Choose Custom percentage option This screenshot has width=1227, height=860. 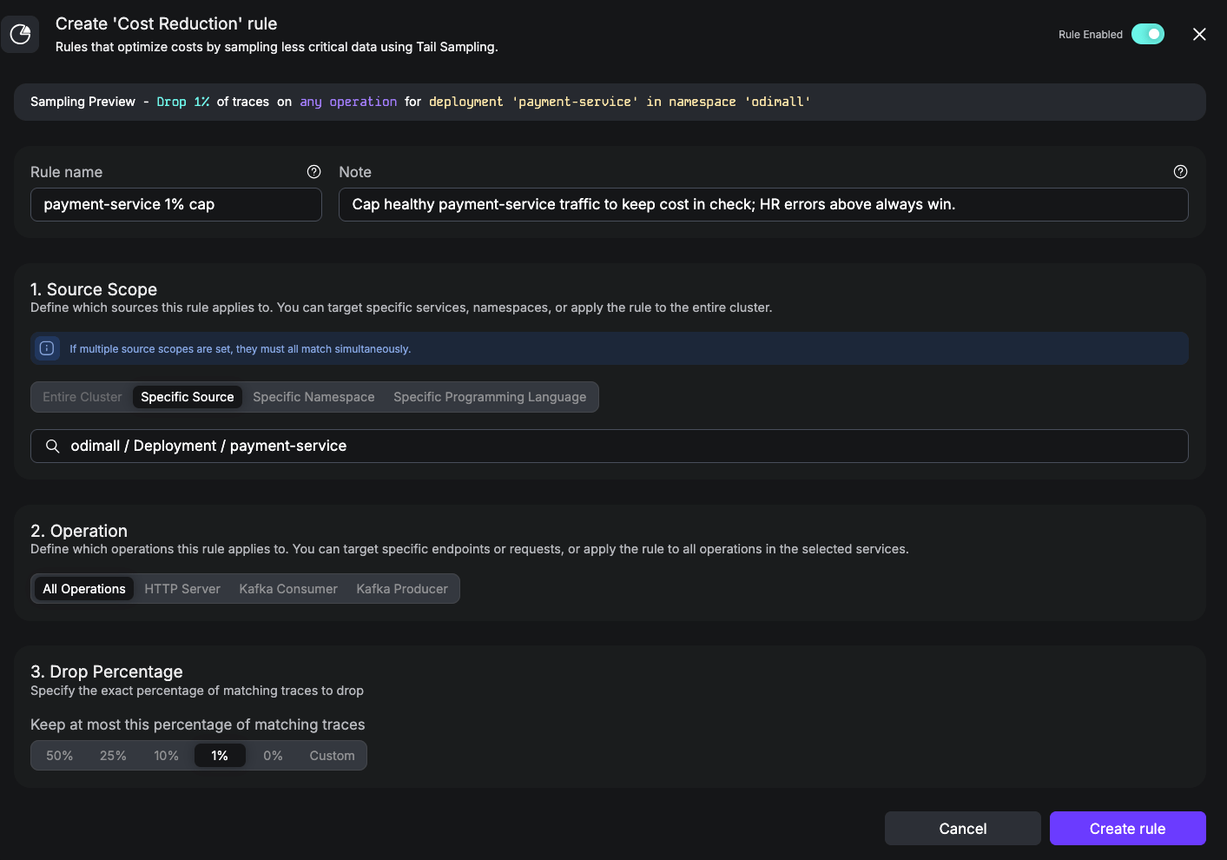click(332, 756)
